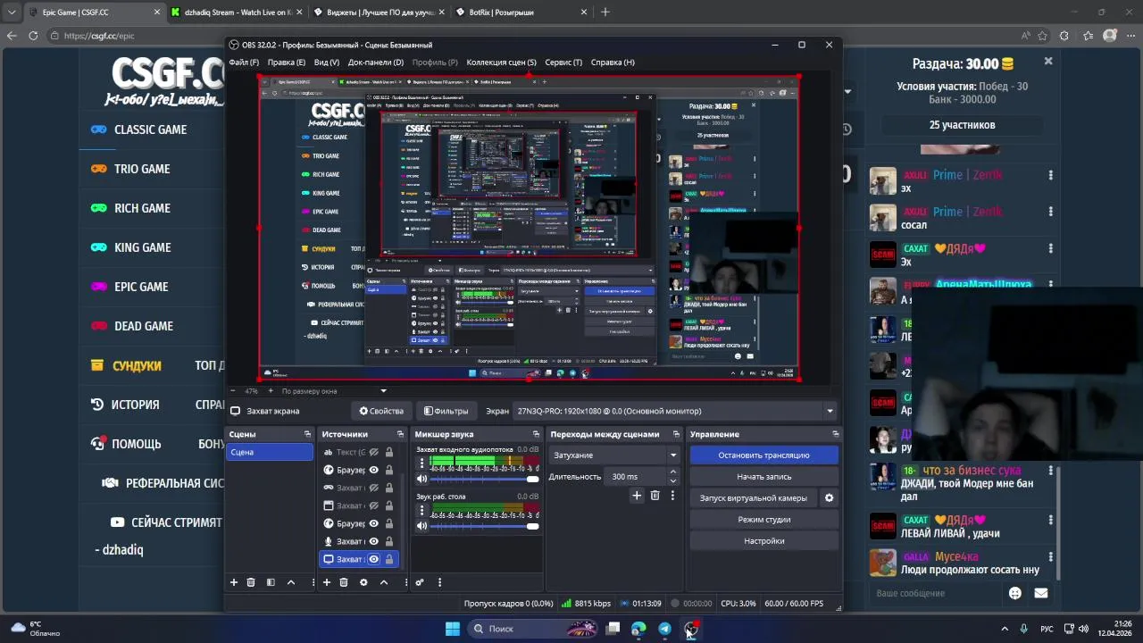1143x643 pixels.
Task: Toggle visibility of the game capture source
Action: [x=374, y=488]
